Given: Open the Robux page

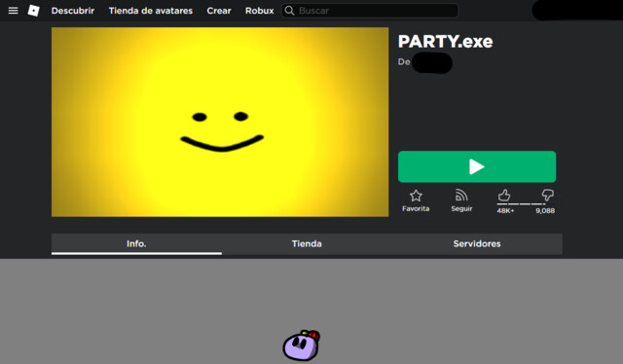Looking at the screenshot, I should 260,11.
